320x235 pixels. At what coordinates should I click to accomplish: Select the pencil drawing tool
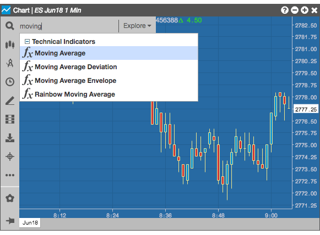pos(10,100)
